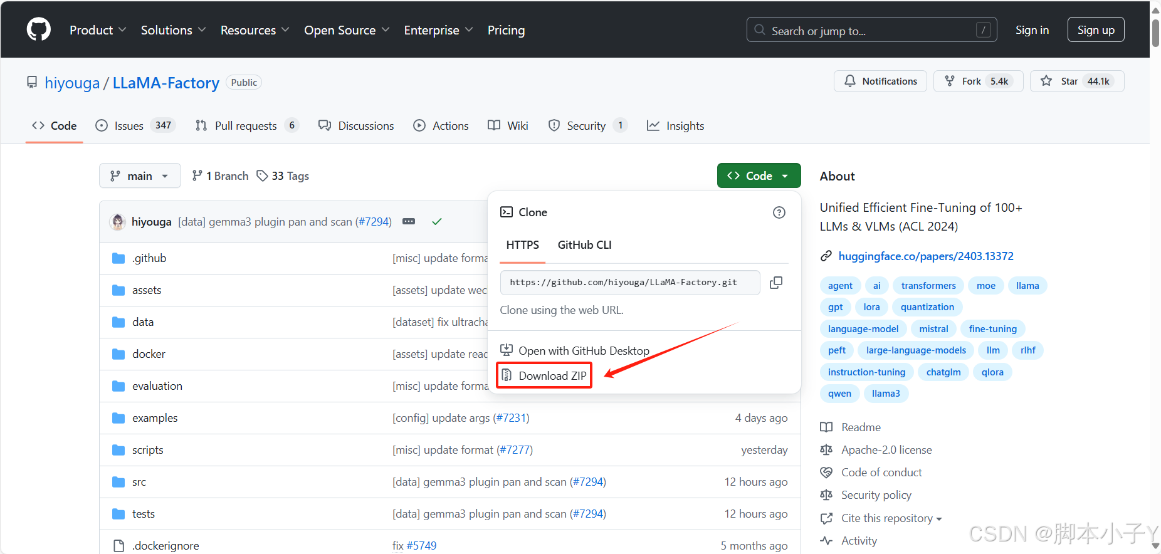Click the large-language-models topic tag

pos(916,350)
